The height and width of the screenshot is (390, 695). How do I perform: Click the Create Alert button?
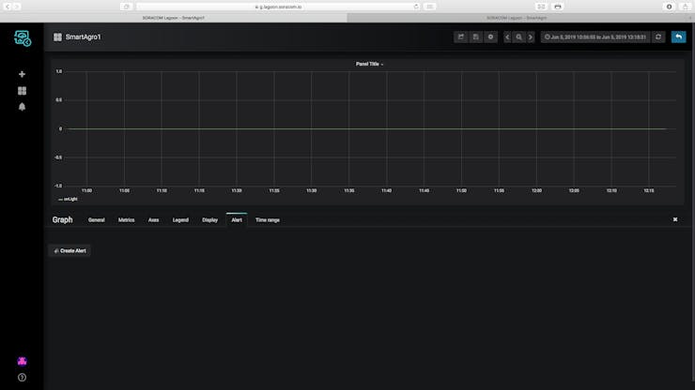click(69, 251)
